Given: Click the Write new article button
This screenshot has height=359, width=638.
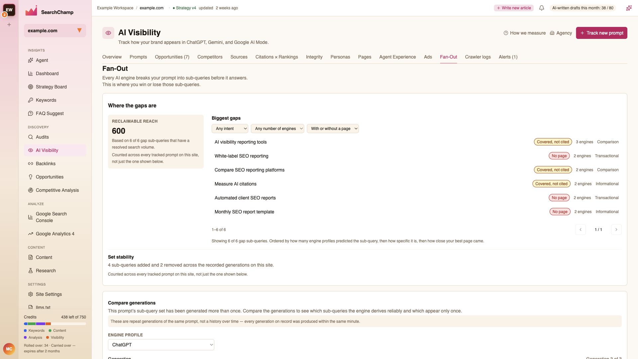Looking at the screenshot, I should (x=514, y=8).
